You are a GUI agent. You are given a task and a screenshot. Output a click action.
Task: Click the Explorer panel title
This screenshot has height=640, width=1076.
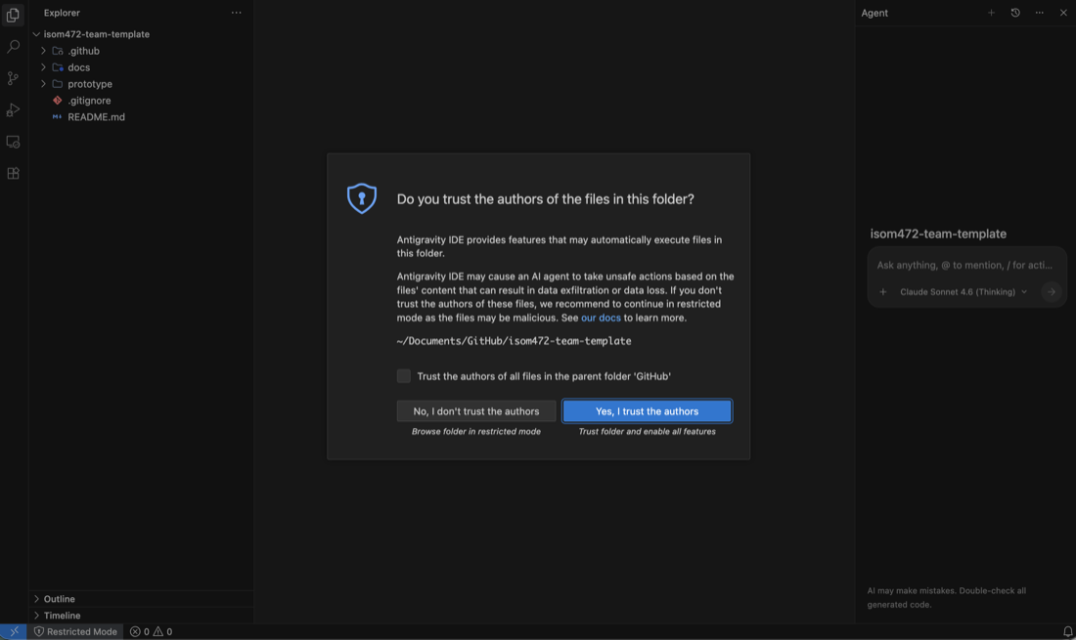click(x=62, y=13)
